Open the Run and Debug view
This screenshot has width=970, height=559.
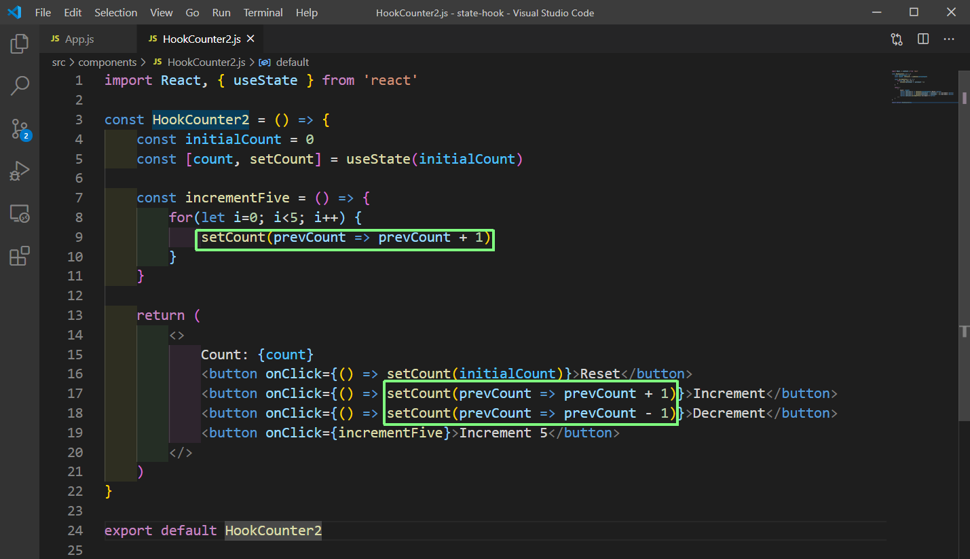click(20, 171)
